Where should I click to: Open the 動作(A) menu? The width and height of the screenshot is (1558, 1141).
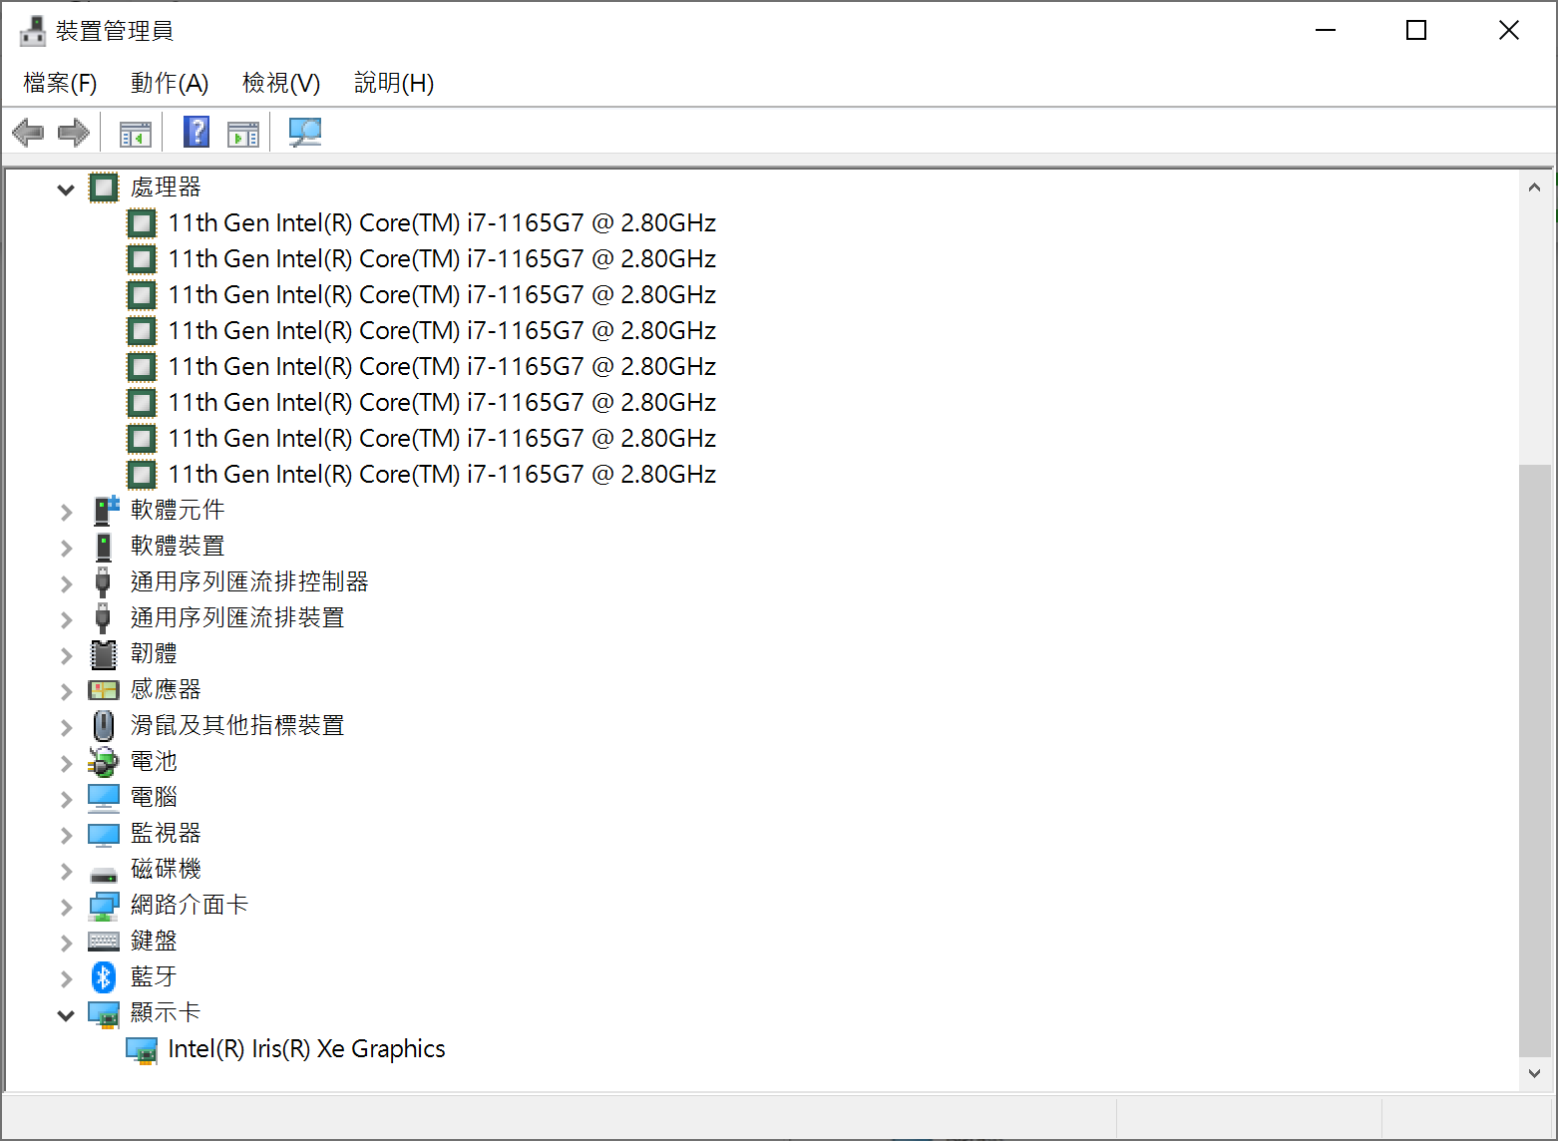coord(169,83)
